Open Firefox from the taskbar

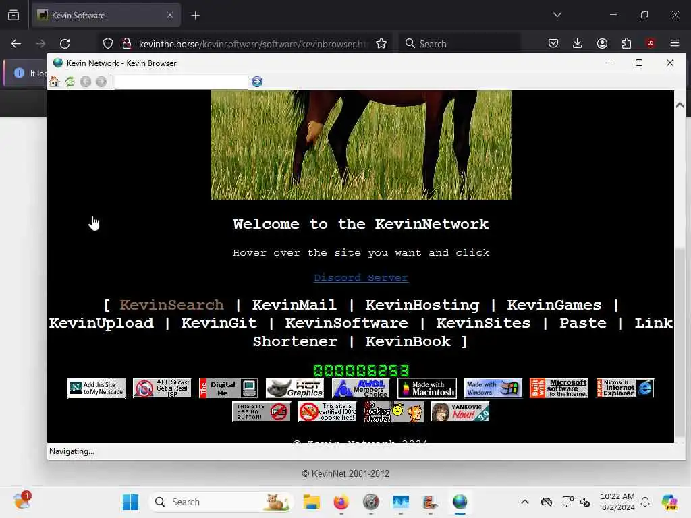click(341, 502)
